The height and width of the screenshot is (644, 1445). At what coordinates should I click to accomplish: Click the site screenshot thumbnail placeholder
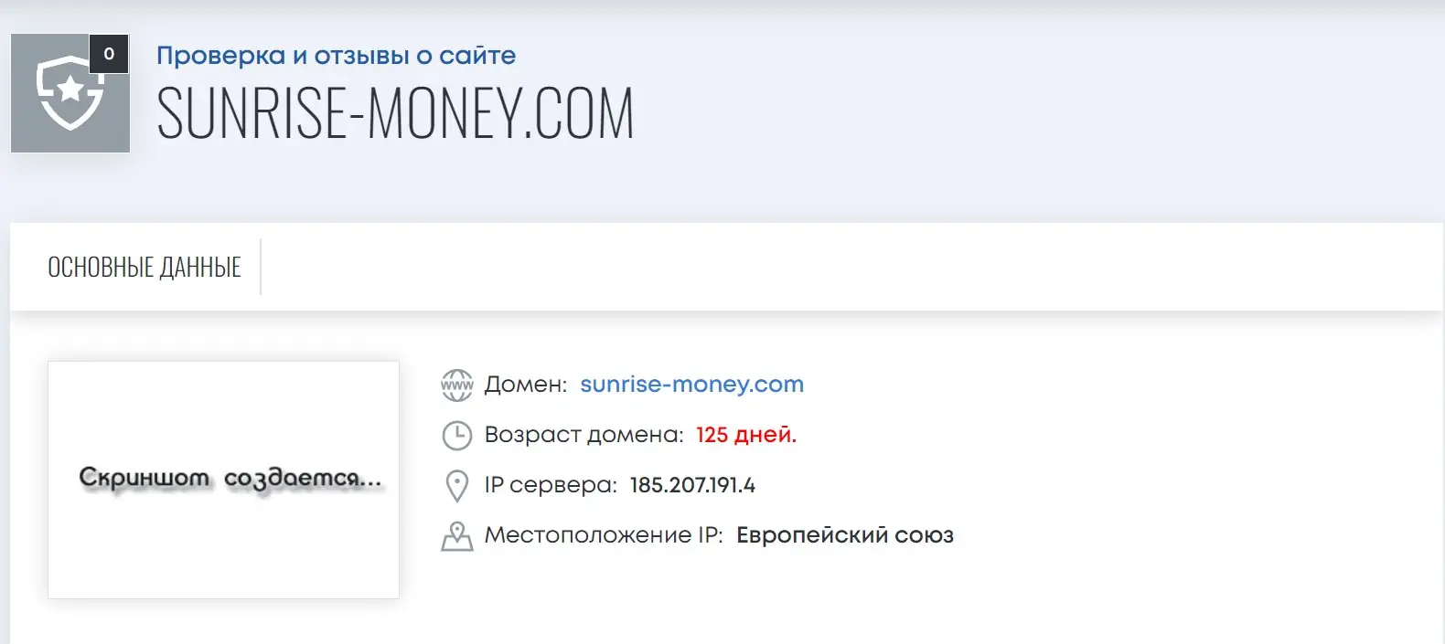pos(223,480)
